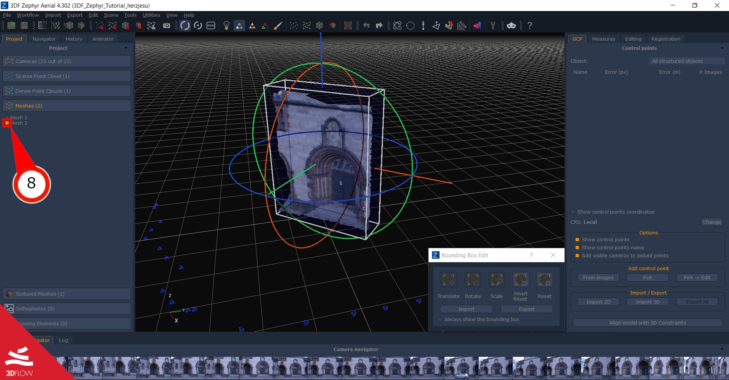Image resolution: width=729 pixels, height=380 pixels.
Task: Open the wrench options icon
Action: pos(493,25)
